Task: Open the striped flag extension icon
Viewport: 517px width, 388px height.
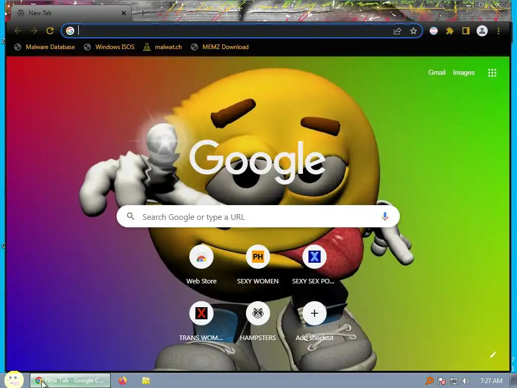Action: pyautogui.click(x=434, y=31)
